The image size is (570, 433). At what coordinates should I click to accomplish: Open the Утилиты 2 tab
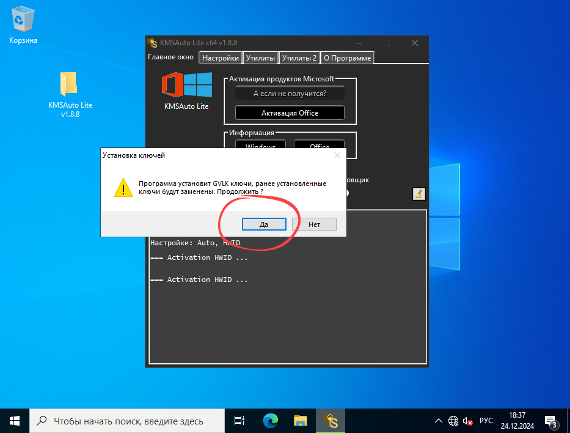(299, 57)
